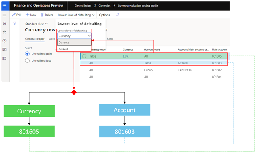Click Currencies in breadcrumb

point(105,6)
